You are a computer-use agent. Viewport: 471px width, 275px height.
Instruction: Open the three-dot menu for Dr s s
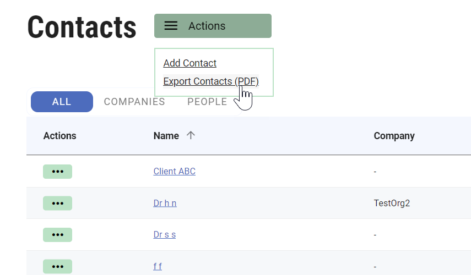[57, 234]
